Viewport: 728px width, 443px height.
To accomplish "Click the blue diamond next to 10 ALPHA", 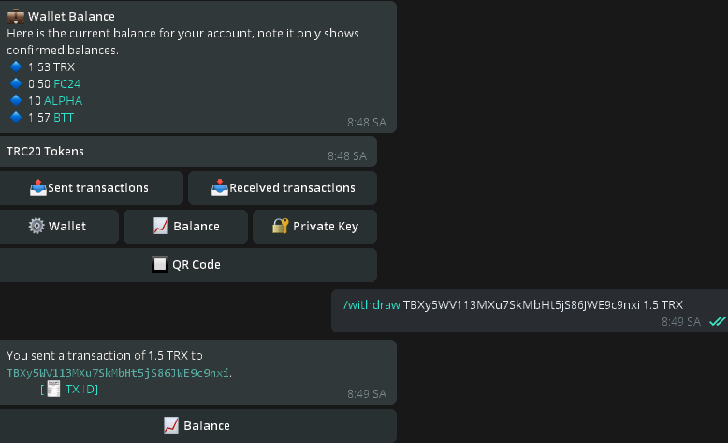I will [15, 100].
